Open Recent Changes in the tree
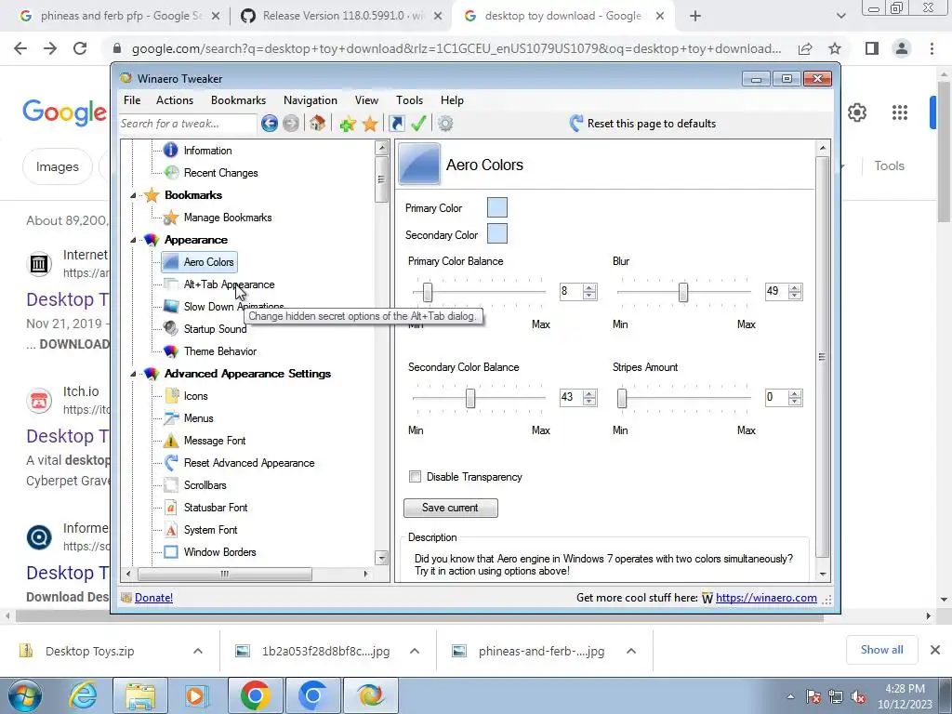Viewport: 952px width, 714px height. pyautogui.click(x=220, y=173)
